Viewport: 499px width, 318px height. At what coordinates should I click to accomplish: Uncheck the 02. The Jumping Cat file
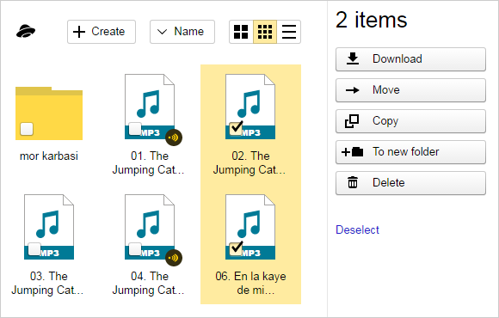(x=236, y=128)
